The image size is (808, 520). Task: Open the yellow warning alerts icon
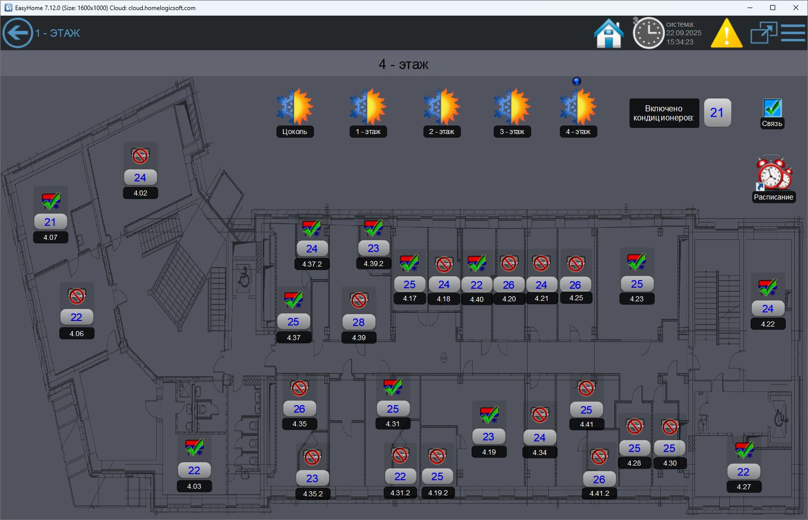point(726,33)
